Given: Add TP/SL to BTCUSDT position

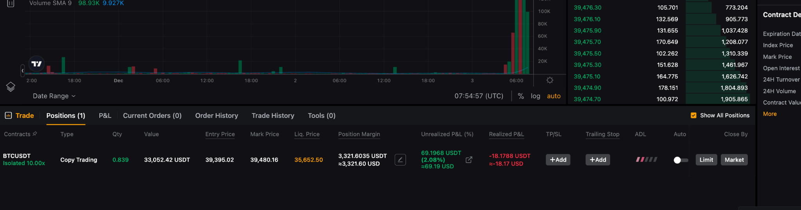Looking at the screenshot, I should pos(558,160).
